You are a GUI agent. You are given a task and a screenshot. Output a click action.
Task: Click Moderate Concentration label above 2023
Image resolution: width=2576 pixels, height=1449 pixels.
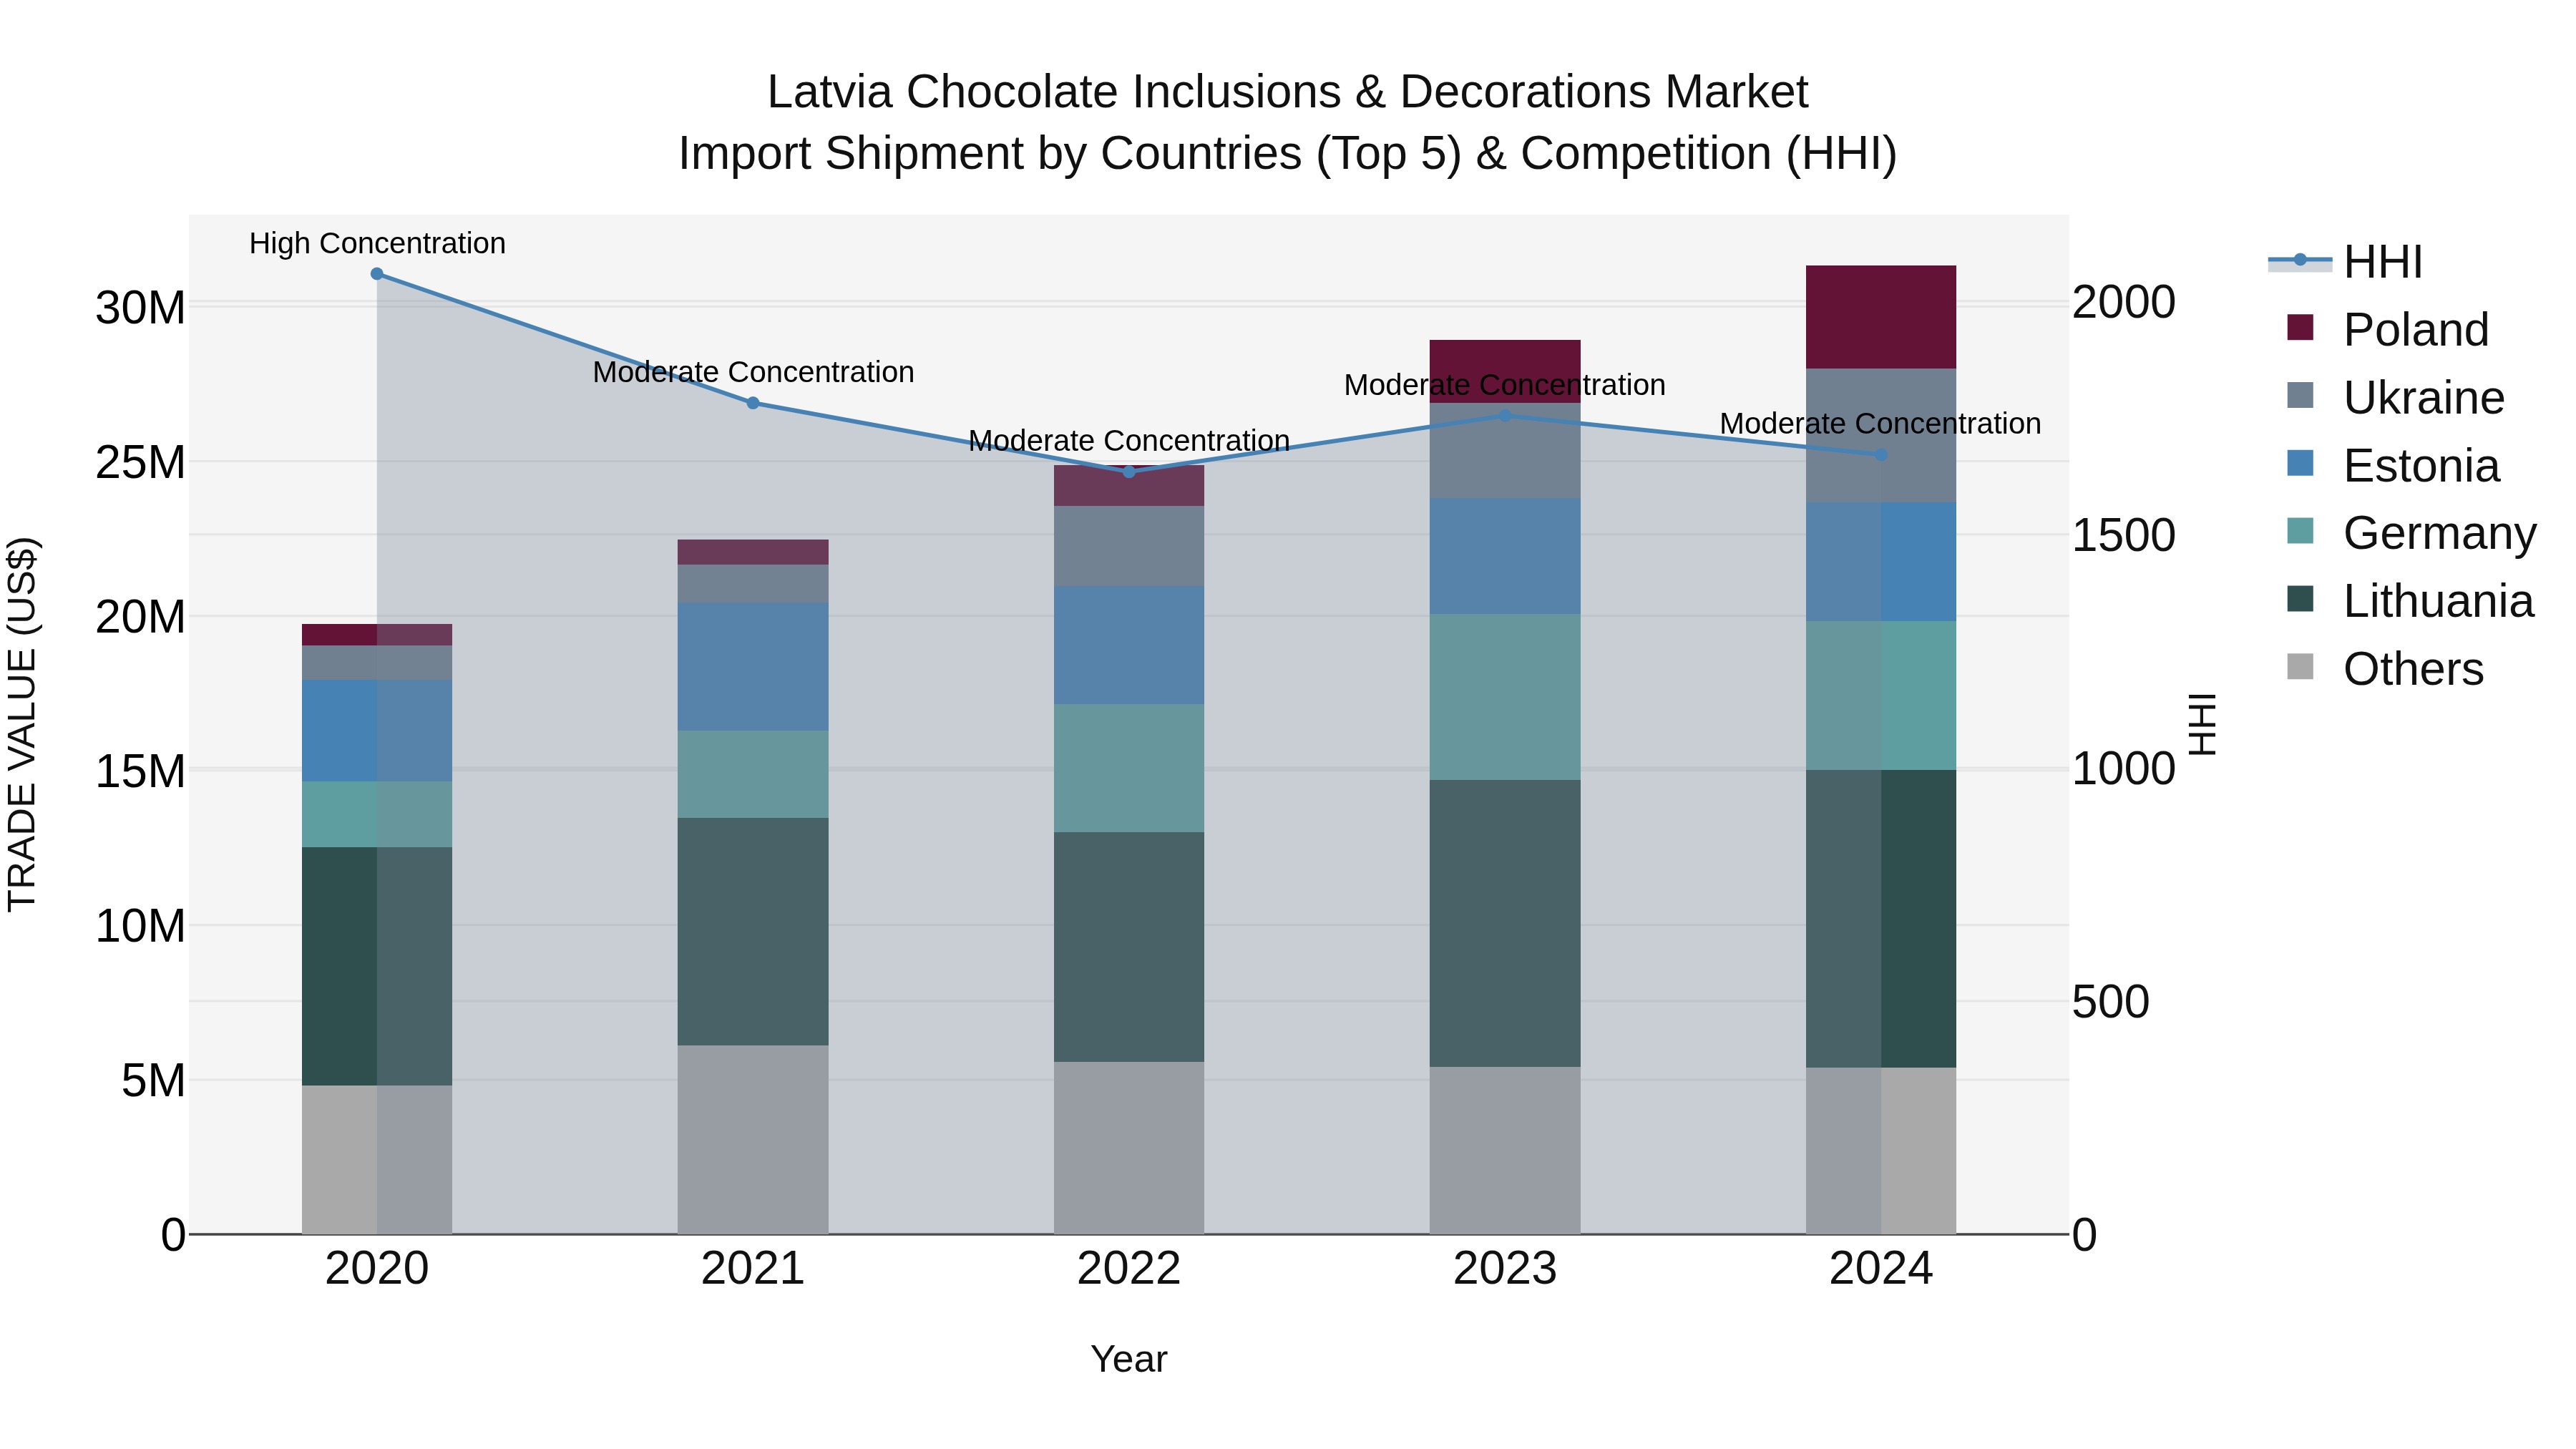click(1505, 385)
